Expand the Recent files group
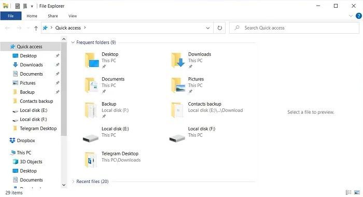This screenshot has height=197, width=363. point(73,181)
